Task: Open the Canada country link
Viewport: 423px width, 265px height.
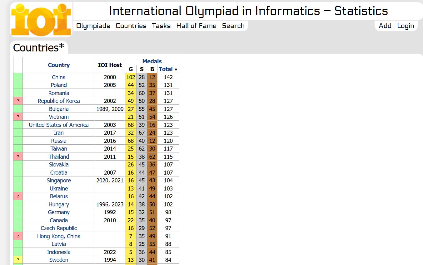Action: (59, 220)
